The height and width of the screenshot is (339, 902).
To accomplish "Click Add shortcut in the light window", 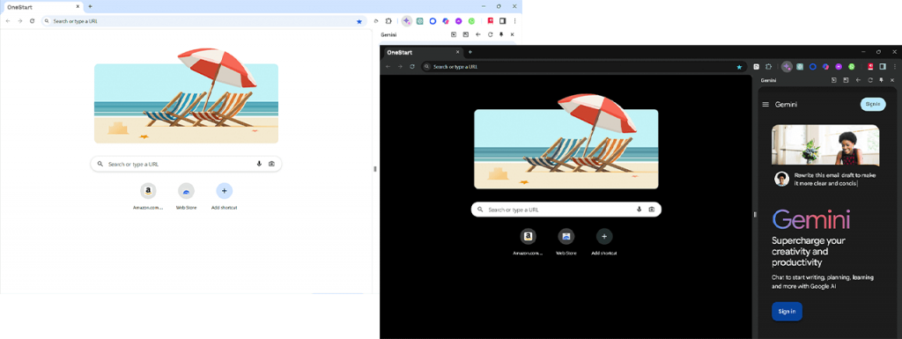I will (x=225, y=195).
